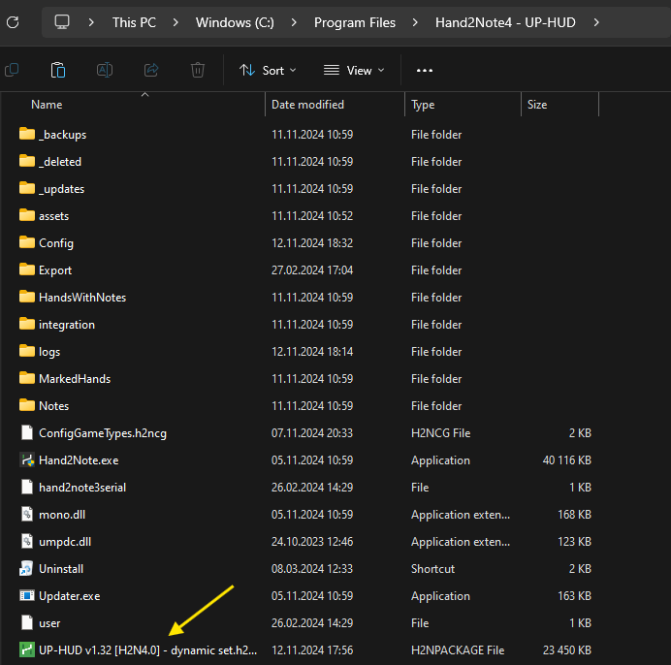Open the See more three-dot menu

click(425, 70)
